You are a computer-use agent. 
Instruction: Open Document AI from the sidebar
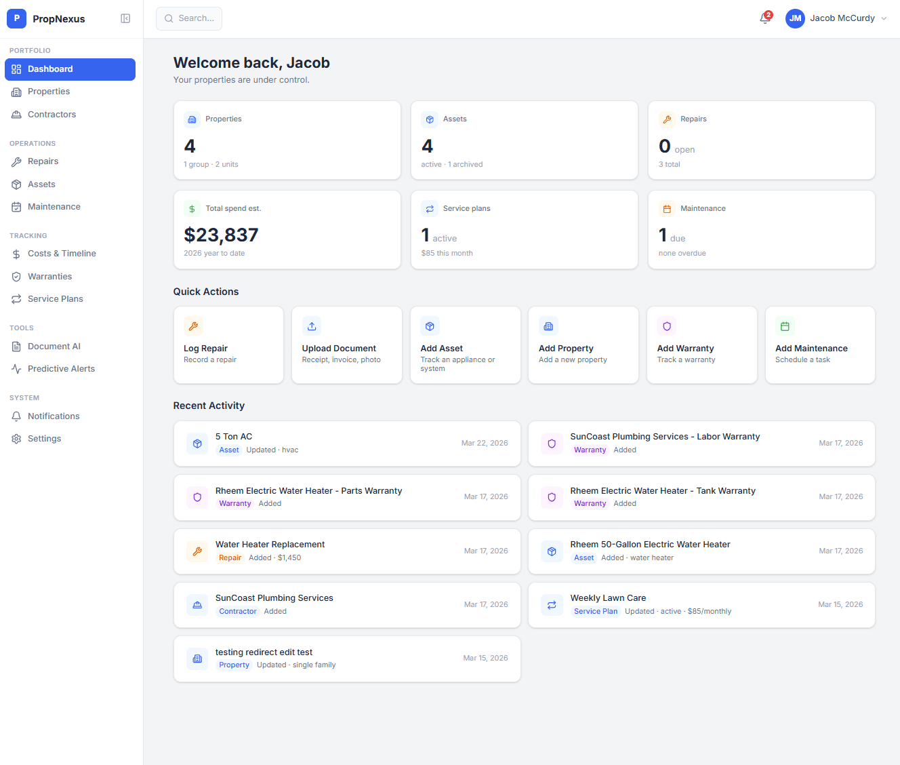coord(54,346)
